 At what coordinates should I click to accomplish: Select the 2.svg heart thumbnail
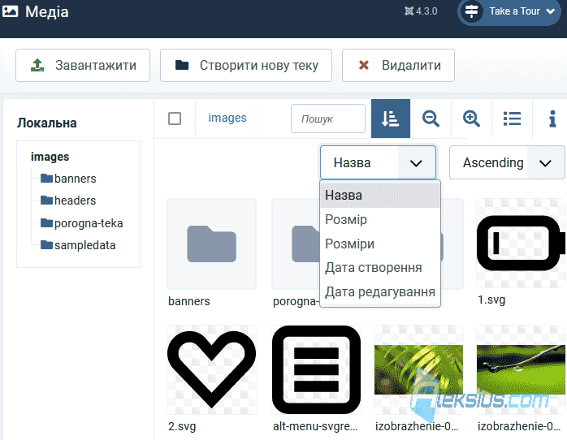click(x=211, y=369)
